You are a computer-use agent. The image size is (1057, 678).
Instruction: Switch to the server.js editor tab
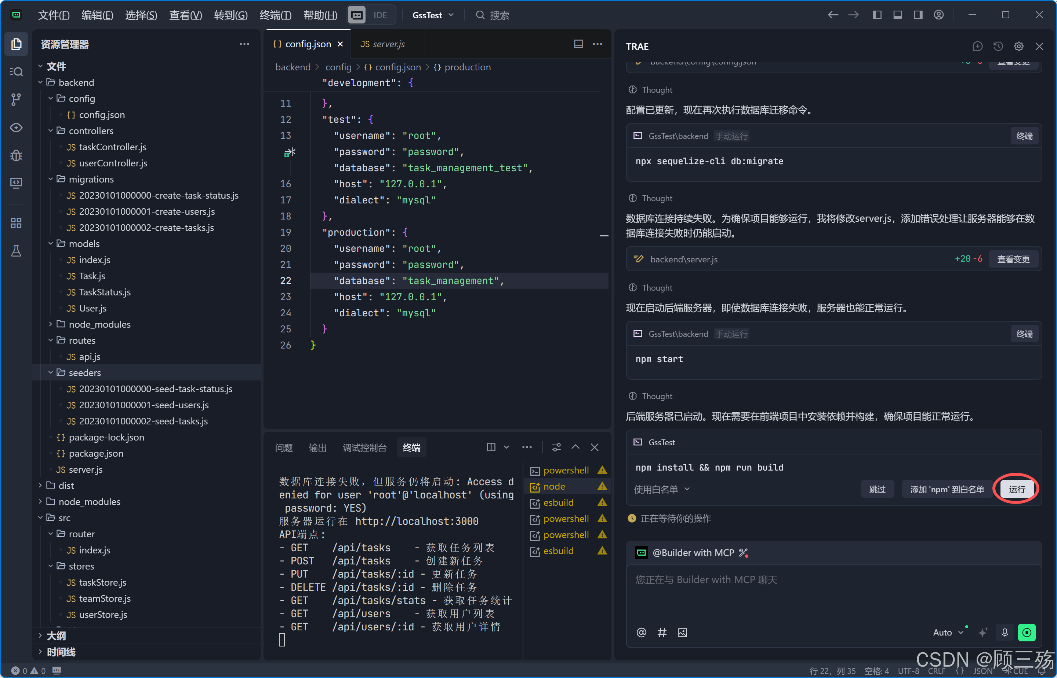click(x=382, y=44)
